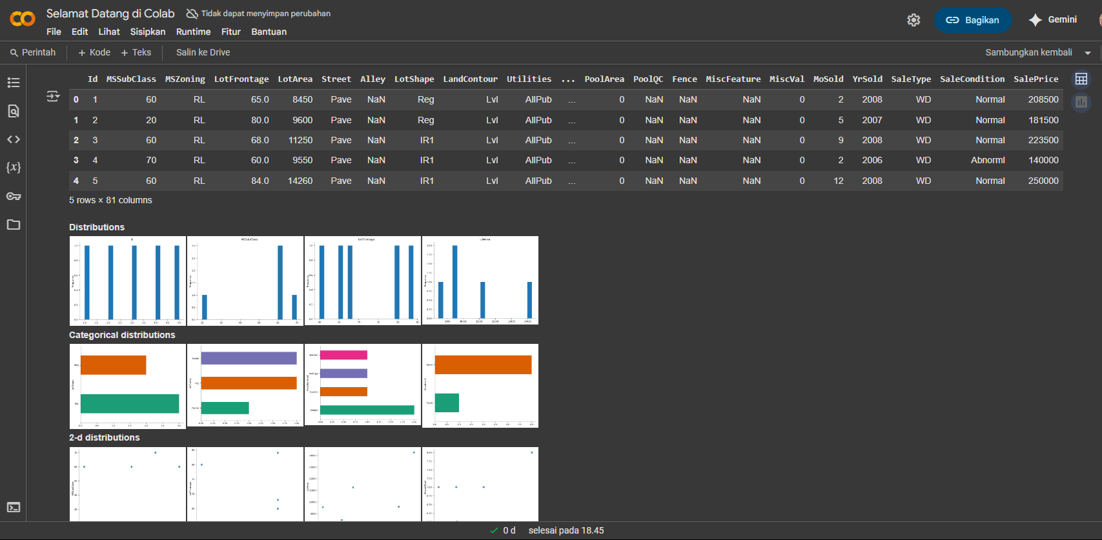Open the File menu
1102x540 pixels.
coord(54,32)
